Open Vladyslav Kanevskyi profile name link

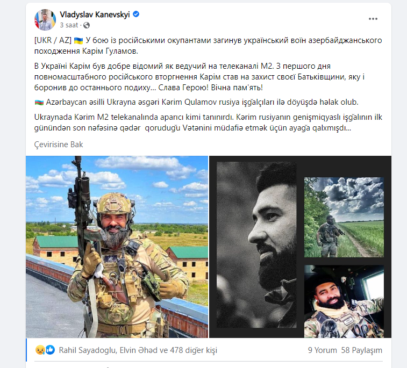pyautogui.click(x=95, y=15)
